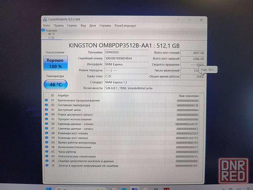Click status dot of Время работы контроллера row
This screenshot has width=253, height=190.
pos(46,142)
